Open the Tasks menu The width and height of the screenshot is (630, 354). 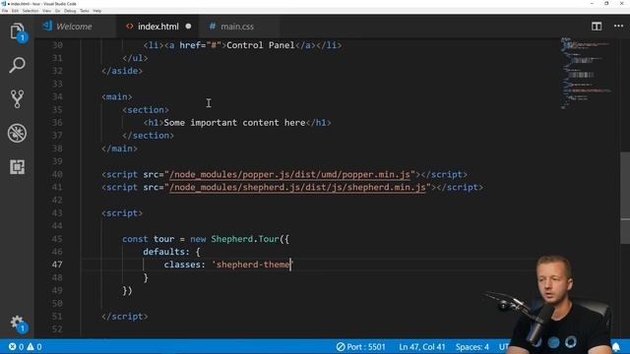[85, 11]
